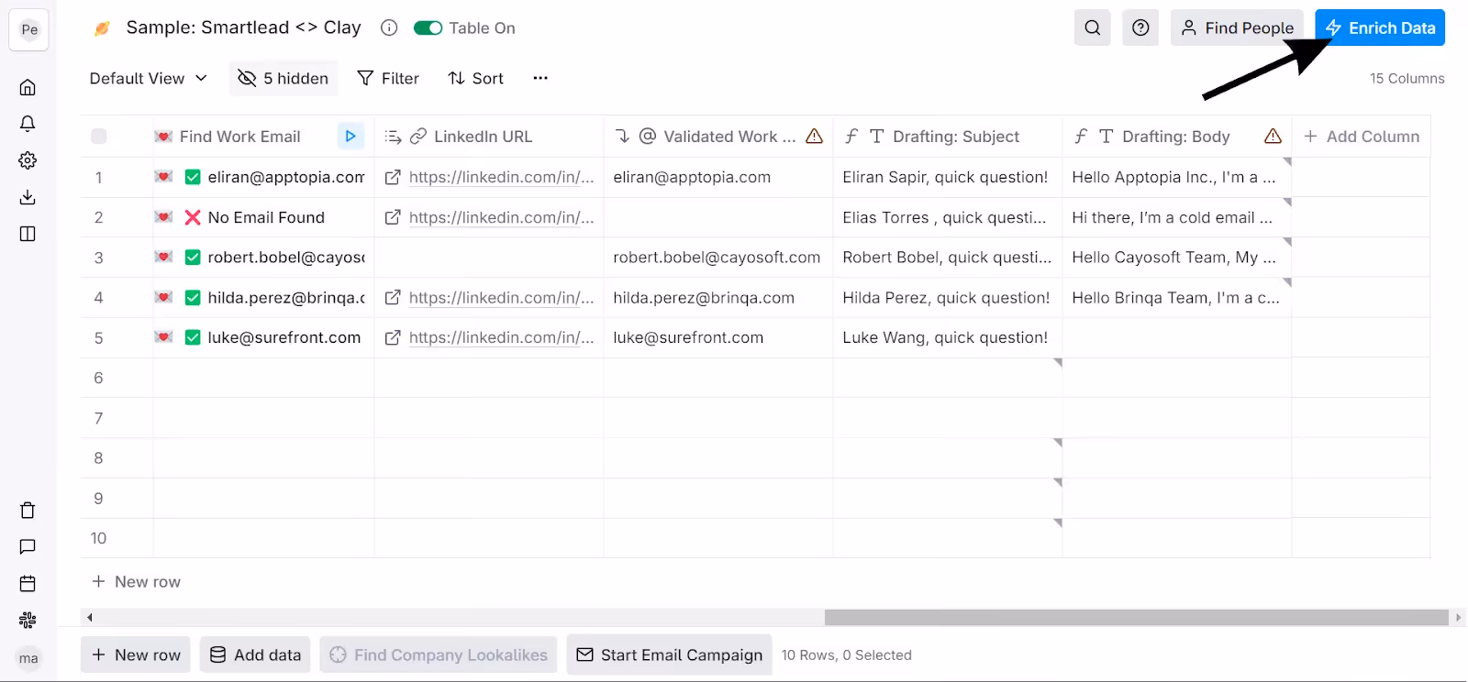Toggle the Table On switch

tap(428, 27)
